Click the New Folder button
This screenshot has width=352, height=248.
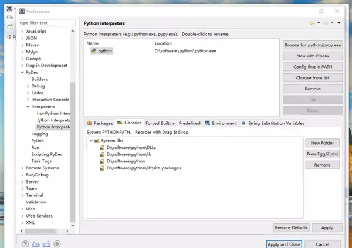click(322, 143)
